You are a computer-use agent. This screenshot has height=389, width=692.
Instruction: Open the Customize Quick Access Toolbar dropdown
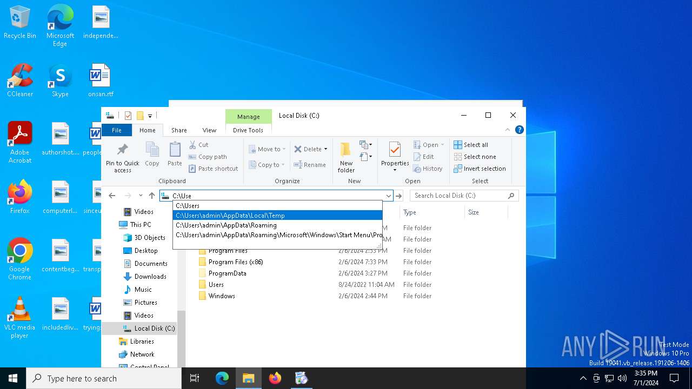click(x=150, y=116)
